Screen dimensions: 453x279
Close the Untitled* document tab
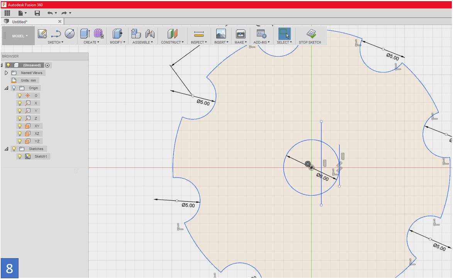pyautogui.click(x=60, y=21)
